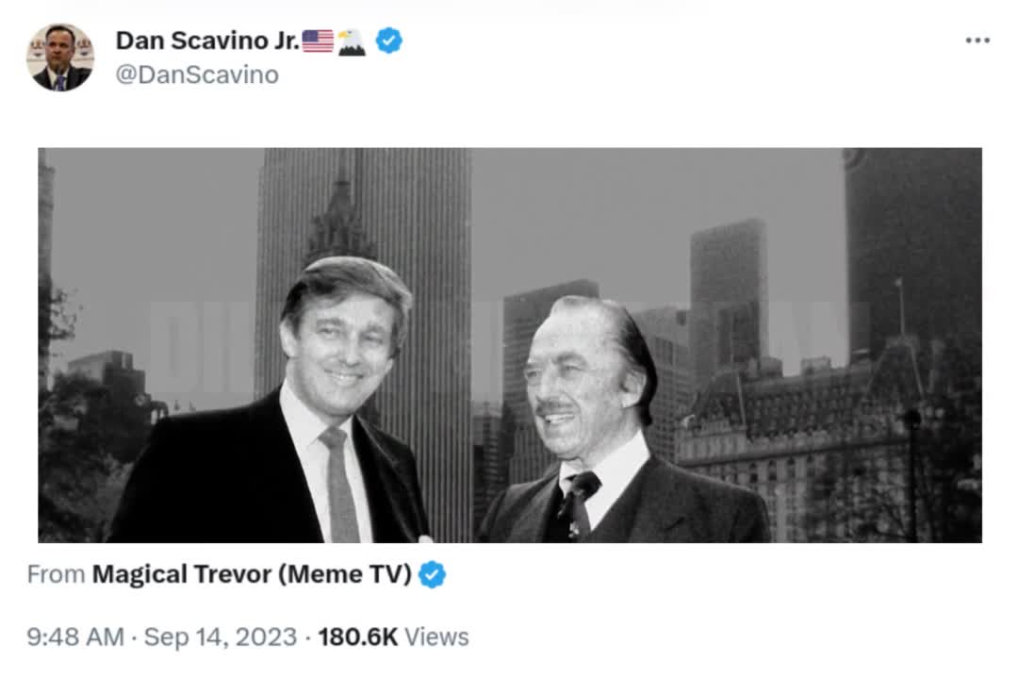
Task: Click the word Views after the count
Action: click(x=436, y=637)
